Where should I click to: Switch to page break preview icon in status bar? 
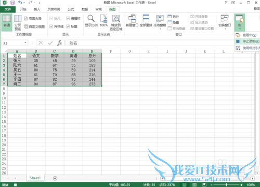[204, 185]
